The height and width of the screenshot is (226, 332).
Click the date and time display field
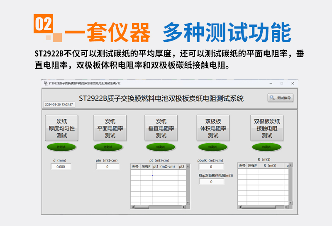[x=59, y=105]
